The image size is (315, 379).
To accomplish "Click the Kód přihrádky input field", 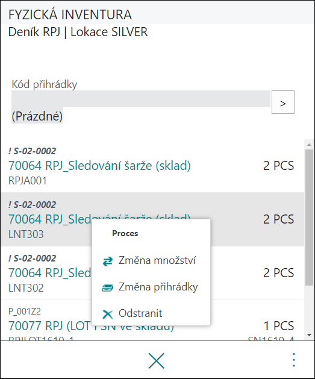I will pos(141,99).
